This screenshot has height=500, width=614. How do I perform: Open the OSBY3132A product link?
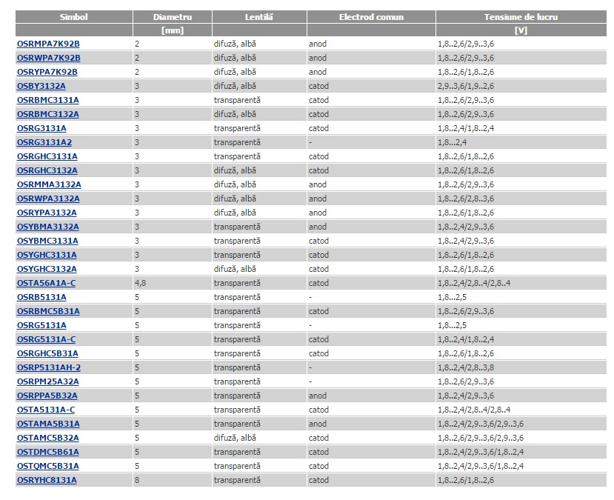pos(41,86)
